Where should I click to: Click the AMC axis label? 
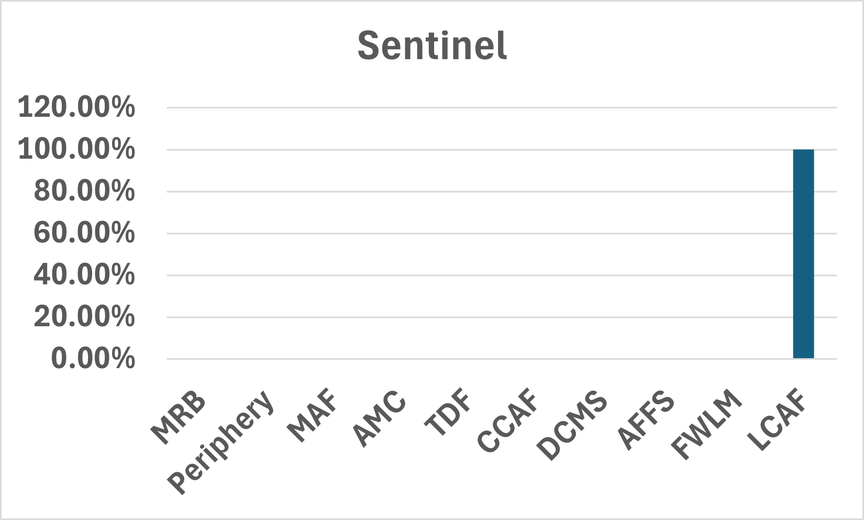(380, 419)
